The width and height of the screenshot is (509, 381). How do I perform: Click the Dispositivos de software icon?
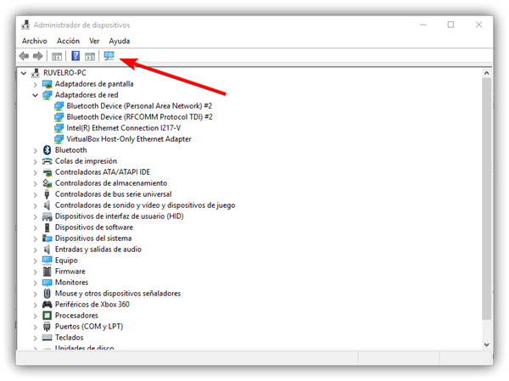(47, 227)
